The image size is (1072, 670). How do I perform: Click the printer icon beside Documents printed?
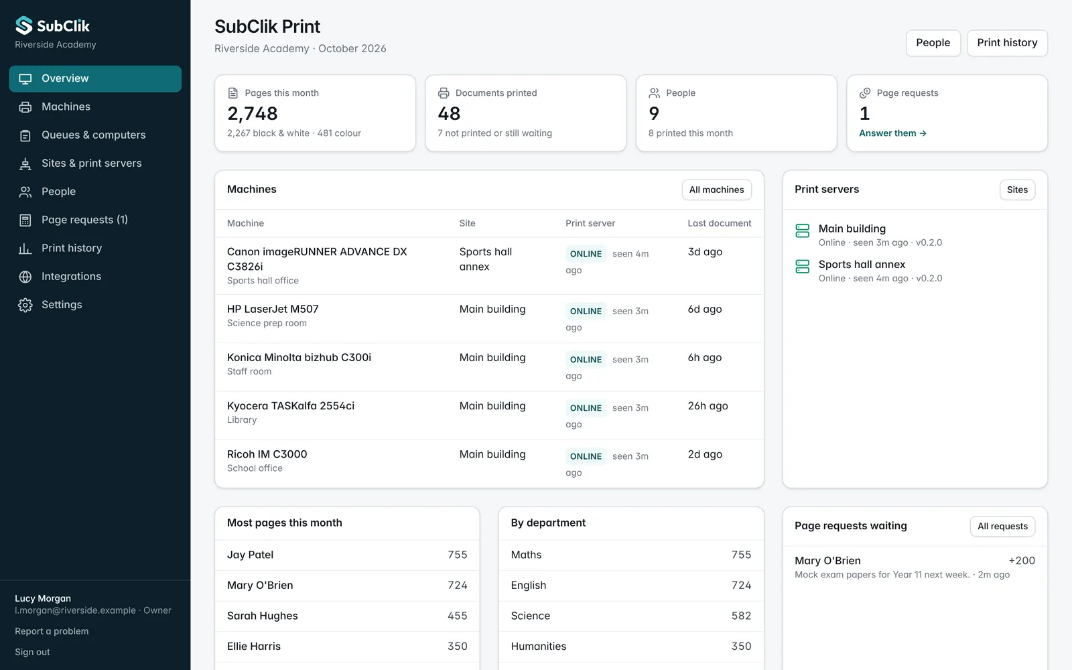(x=444, y=93)
